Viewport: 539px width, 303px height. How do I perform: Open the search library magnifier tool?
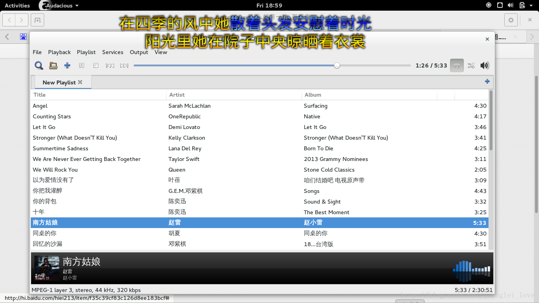[x=39, y=65]
